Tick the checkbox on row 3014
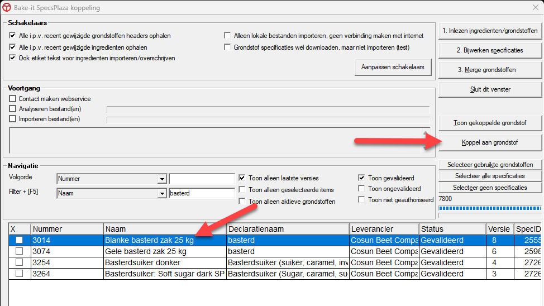This screenshot has height=306, width=544. tap(20, 240)
